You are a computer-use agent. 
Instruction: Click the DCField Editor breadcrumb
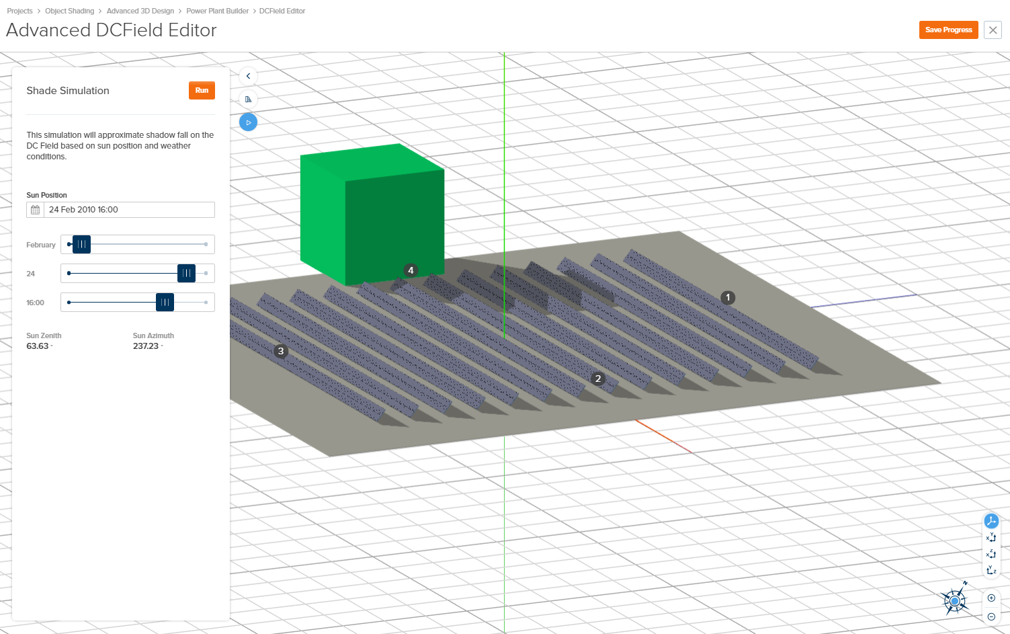[x=282, y=11]
